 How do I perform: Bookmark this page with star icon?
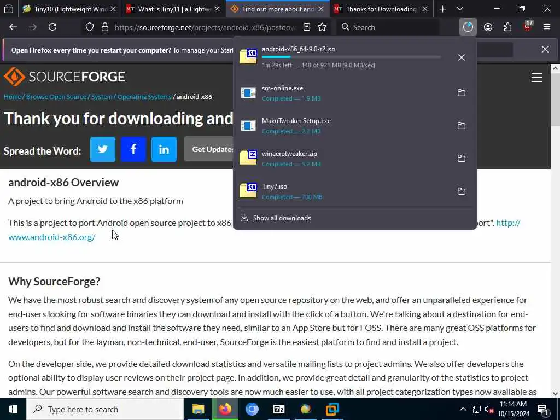coord(322,27)
